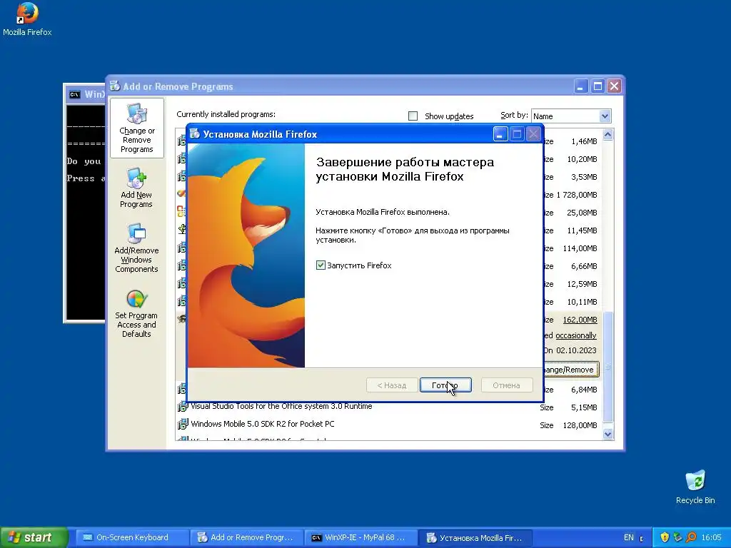Click the 114,00MB size value
The image size is (731, 548).
[x=580, y=248]
